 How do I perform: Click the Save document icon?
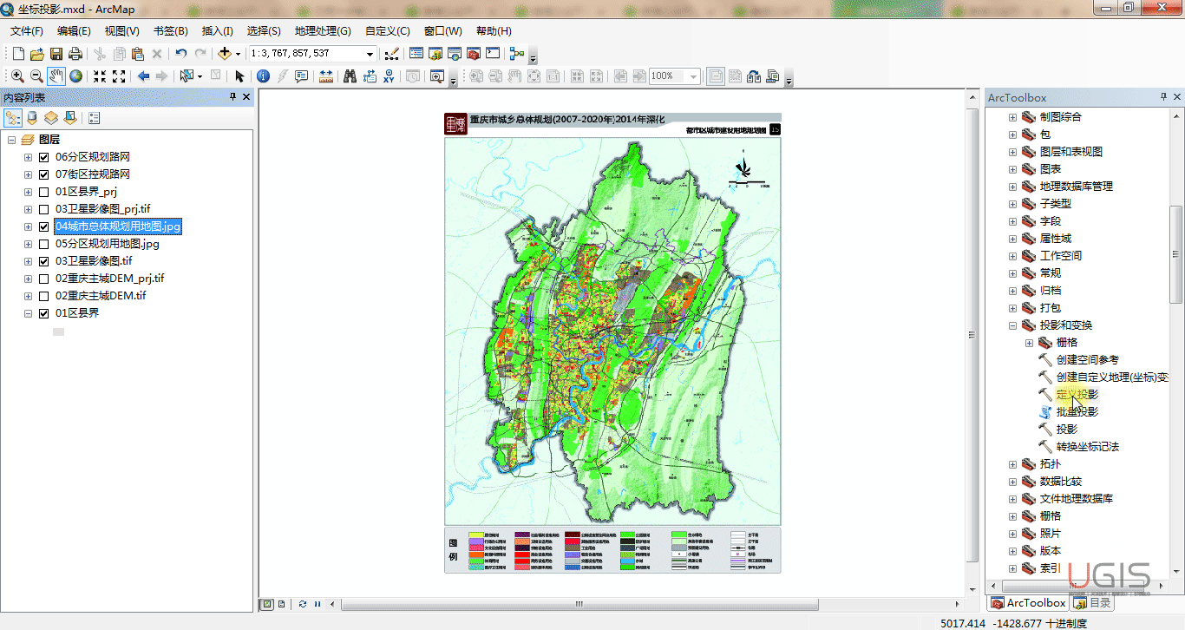coord(56,54)
